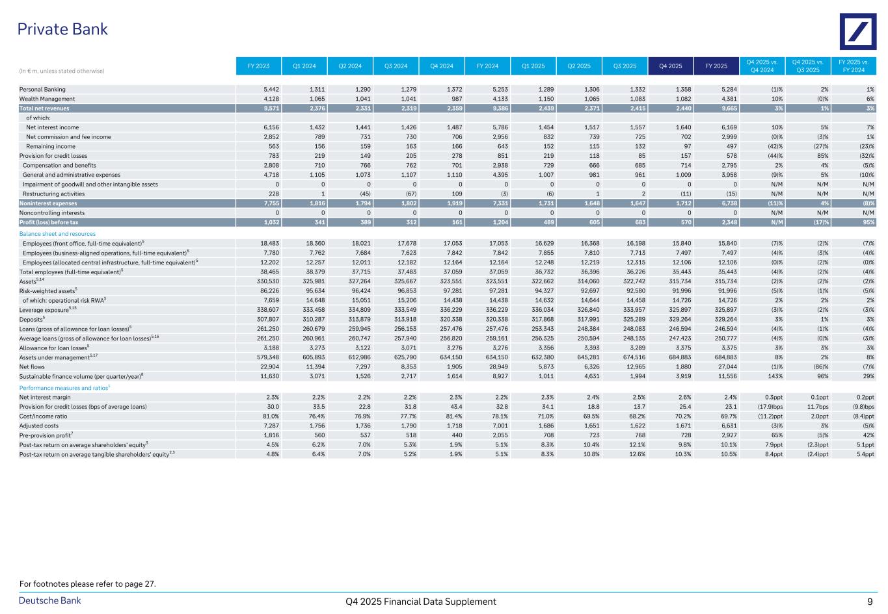Image resolution: width=888 pixels, height=614 pixels.
Task: Select the Total net revenues row label
Action: [44, 109]
